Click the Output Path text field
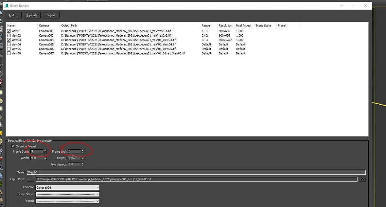This screenshot has width=386, height=207. [196, 179]
